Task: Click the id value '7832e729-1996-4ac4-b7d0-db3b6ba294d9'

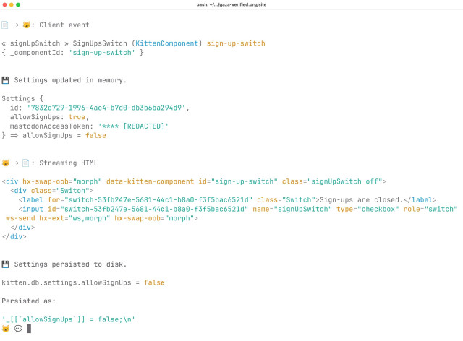Action: (x=106, y=108)
